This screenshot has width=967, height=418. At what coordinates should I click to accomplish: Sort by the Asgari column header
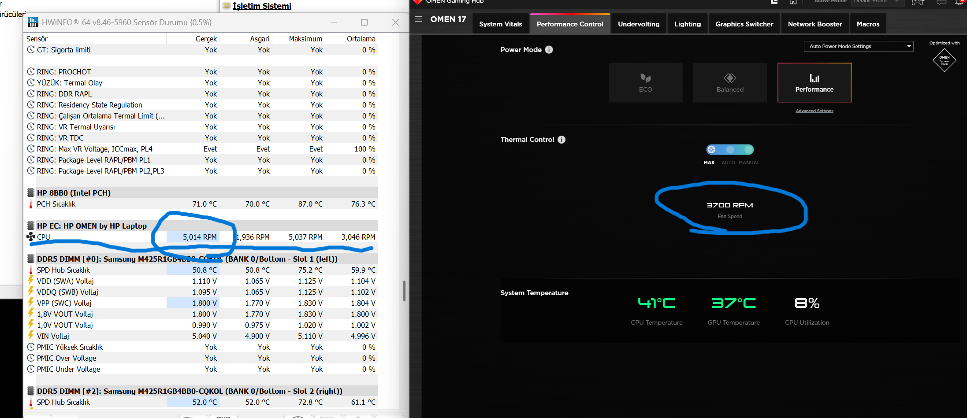point(245,39)
